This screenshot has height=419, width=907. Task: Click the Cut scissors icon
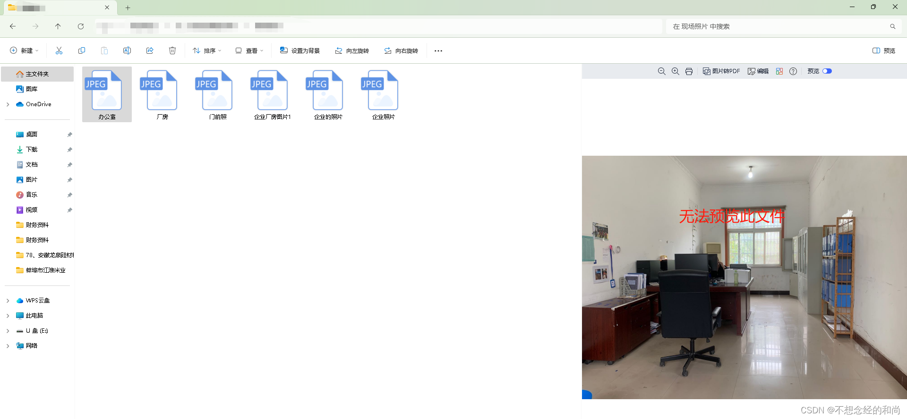pyautogui.click(x=59, y=50)
